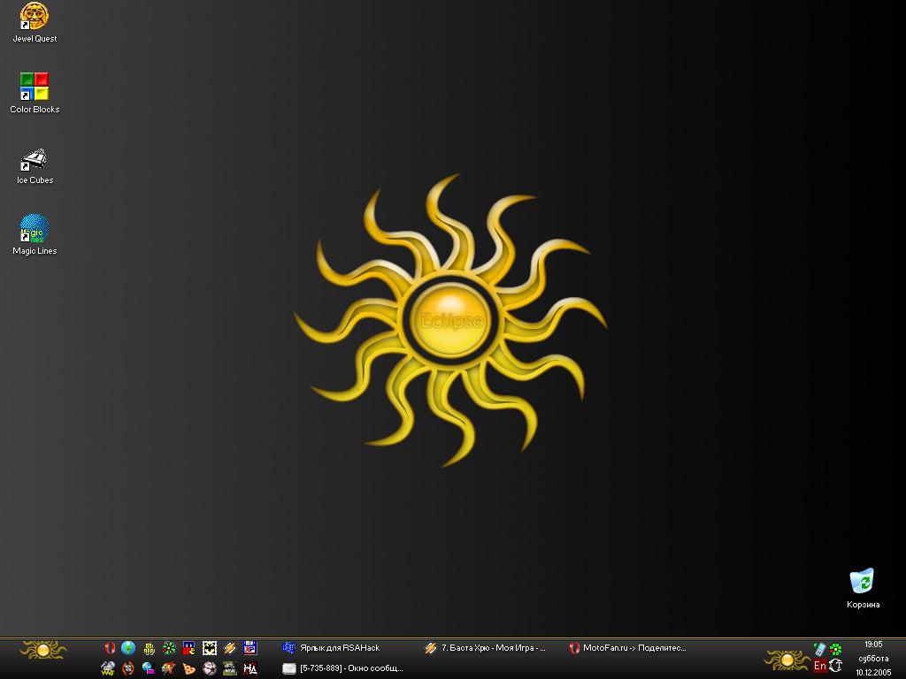Open the Jewel Quest desktop shortcut
Image resolution: width=906 pixels, height=679 pixels.
pos(35,23)
